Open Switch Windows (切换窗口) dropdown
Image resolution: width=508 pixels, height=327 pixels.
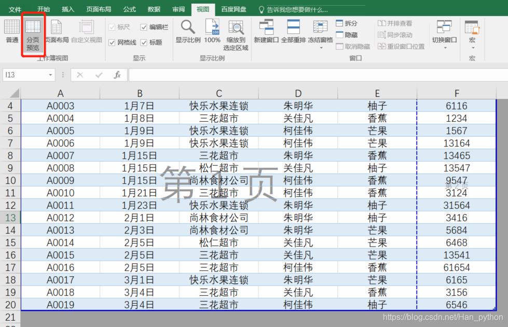point(444,34)
